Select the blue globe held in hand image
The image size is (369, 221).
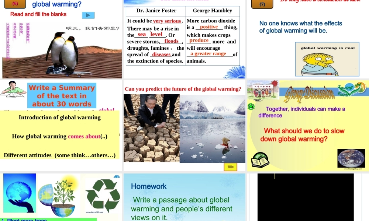[x=20, y=193]
